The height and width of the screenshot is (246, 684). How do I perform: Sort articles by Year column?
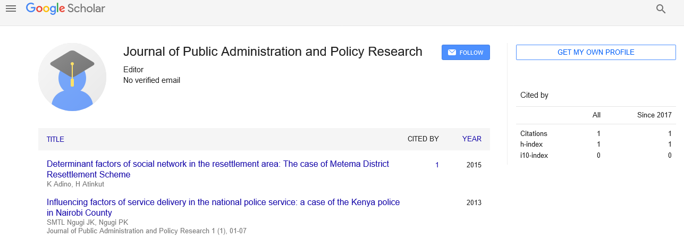pyautogui.click(x=471, y=139)
